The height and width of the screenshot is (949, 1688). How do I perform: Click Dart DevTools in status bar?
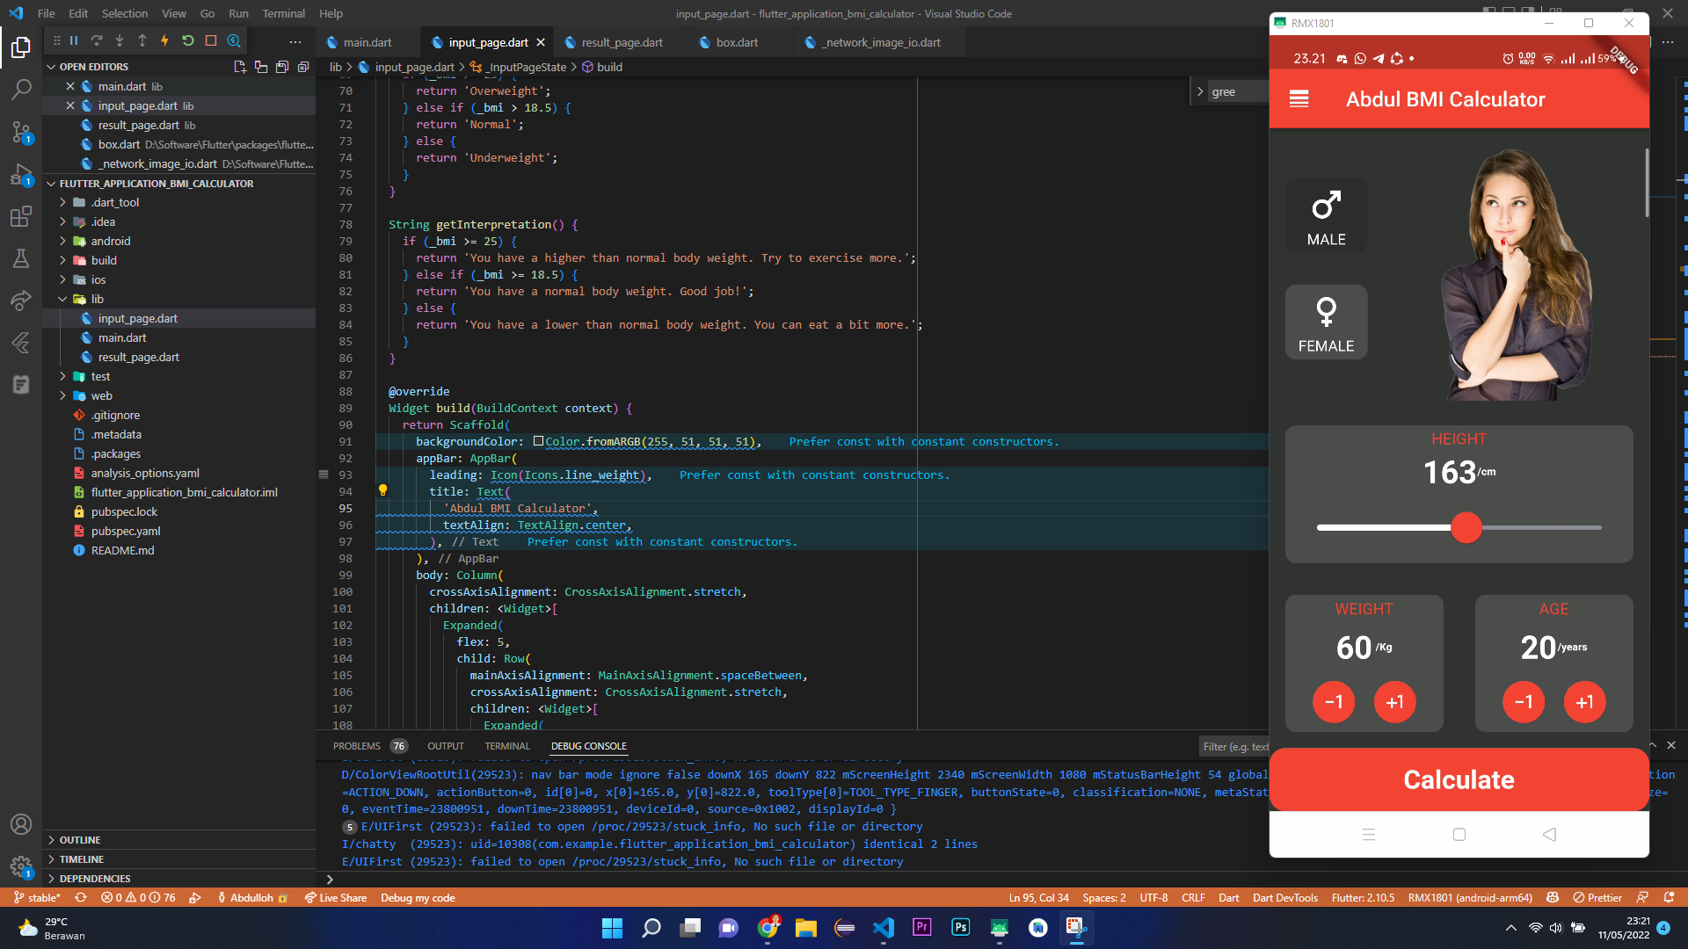pyautogui.click(x=1284, y=897)
